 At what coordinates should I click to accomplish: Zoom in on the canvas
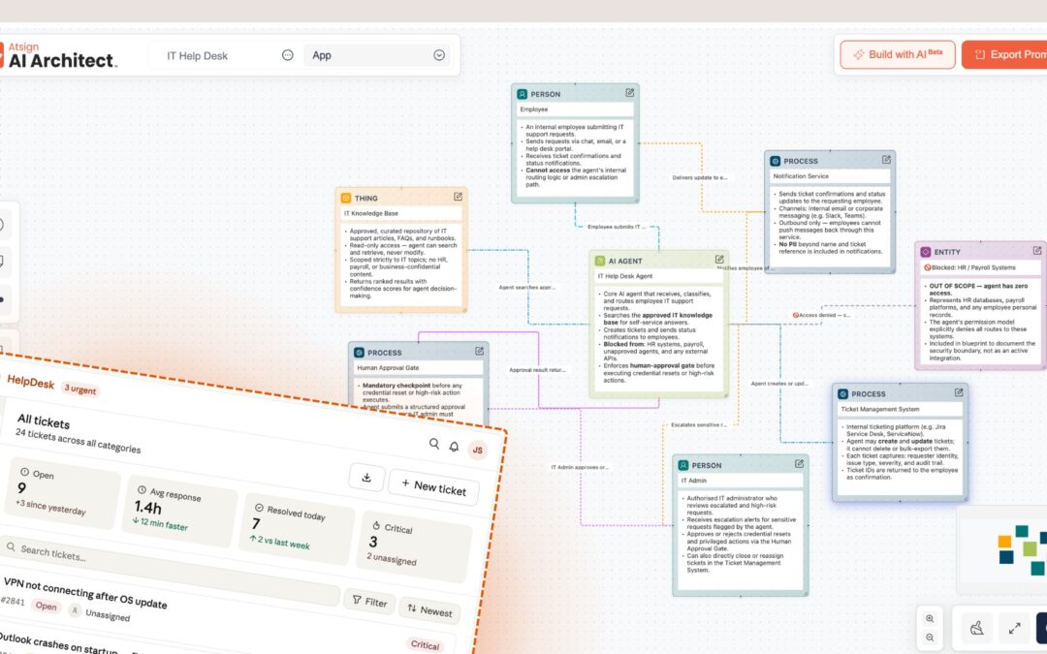(x=930, y=618)
